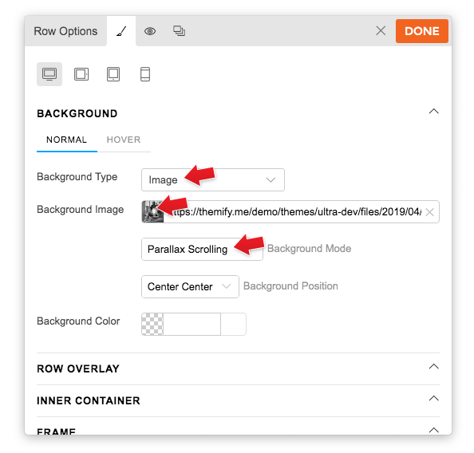Select the tablet landscape breakpoint icon
Viewport: 474px width, 453px height.
81,74
